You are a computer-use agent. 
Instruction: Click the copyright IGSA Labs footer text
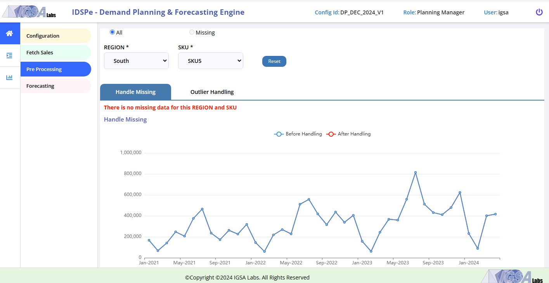[x=247, y=278]
